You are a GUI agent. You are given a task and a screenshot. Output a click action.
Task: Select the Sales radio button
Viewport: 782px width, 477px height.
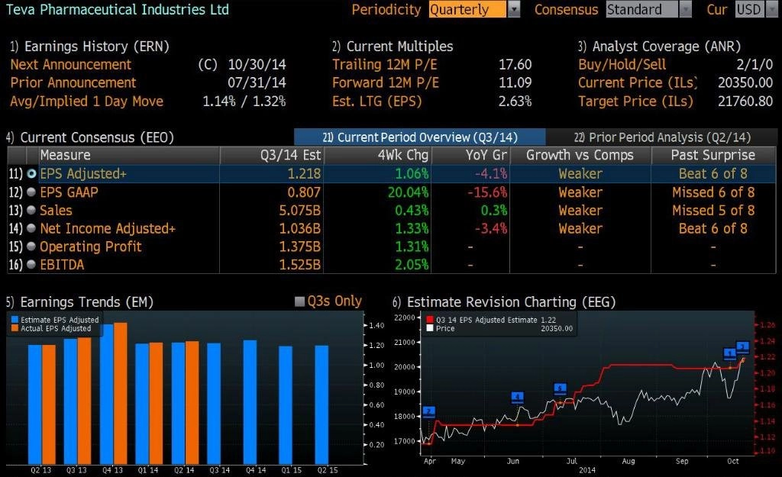31,210
